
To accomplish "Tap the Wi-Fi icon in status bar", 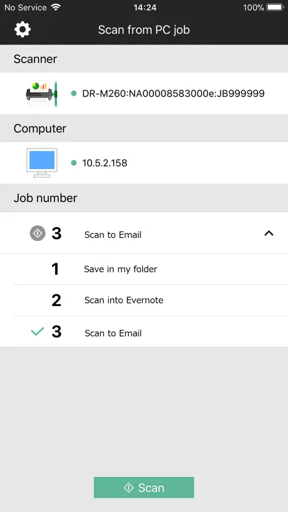I will (56, 7).
